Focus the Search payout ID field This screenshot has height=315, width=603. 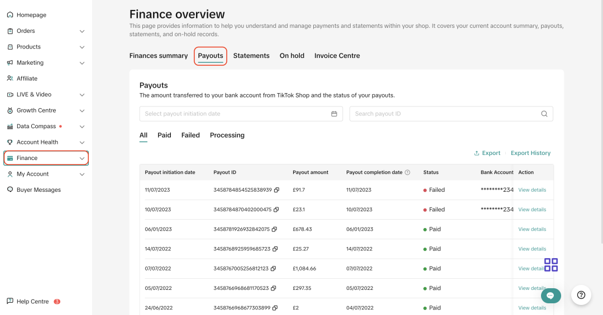[445, 114]
